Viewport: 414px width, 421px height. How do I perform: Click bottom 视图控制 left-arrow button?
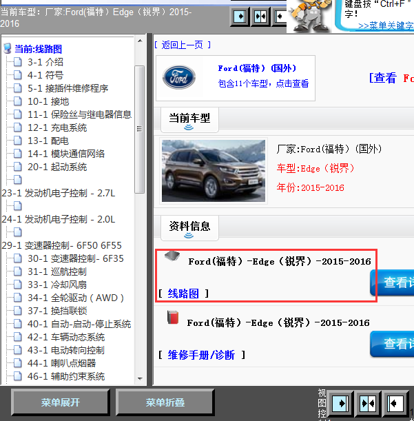[x=395, y=404]
